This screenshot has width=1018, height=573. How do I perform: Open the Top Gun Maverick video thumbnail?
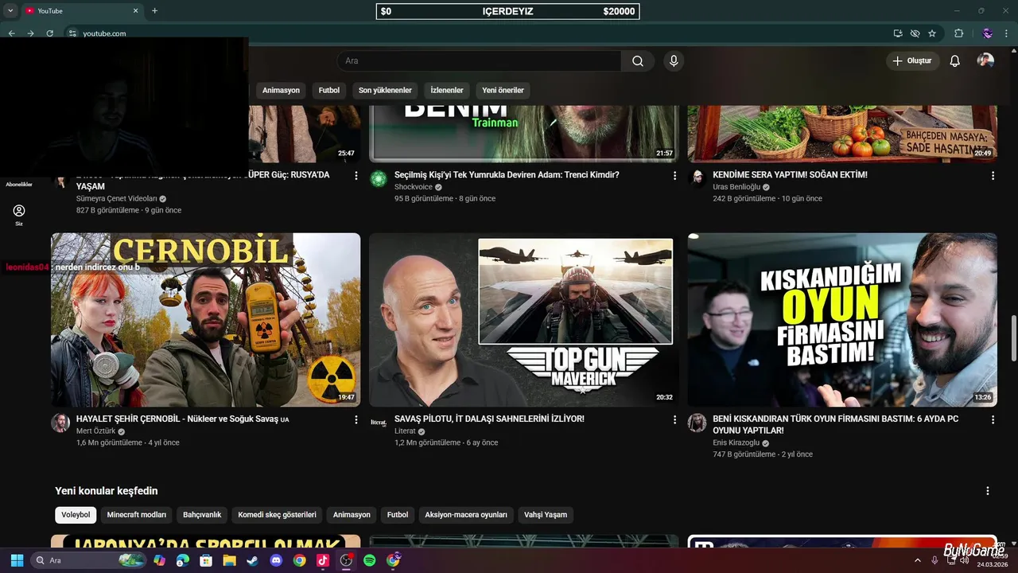(524, 320)
